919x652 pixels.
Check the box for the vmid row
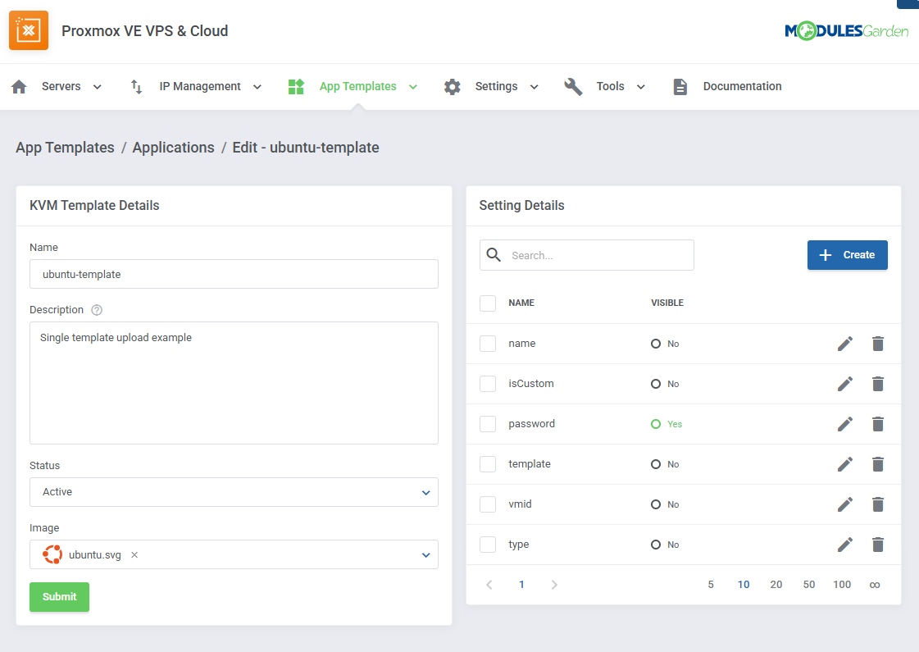click(488, 504)
